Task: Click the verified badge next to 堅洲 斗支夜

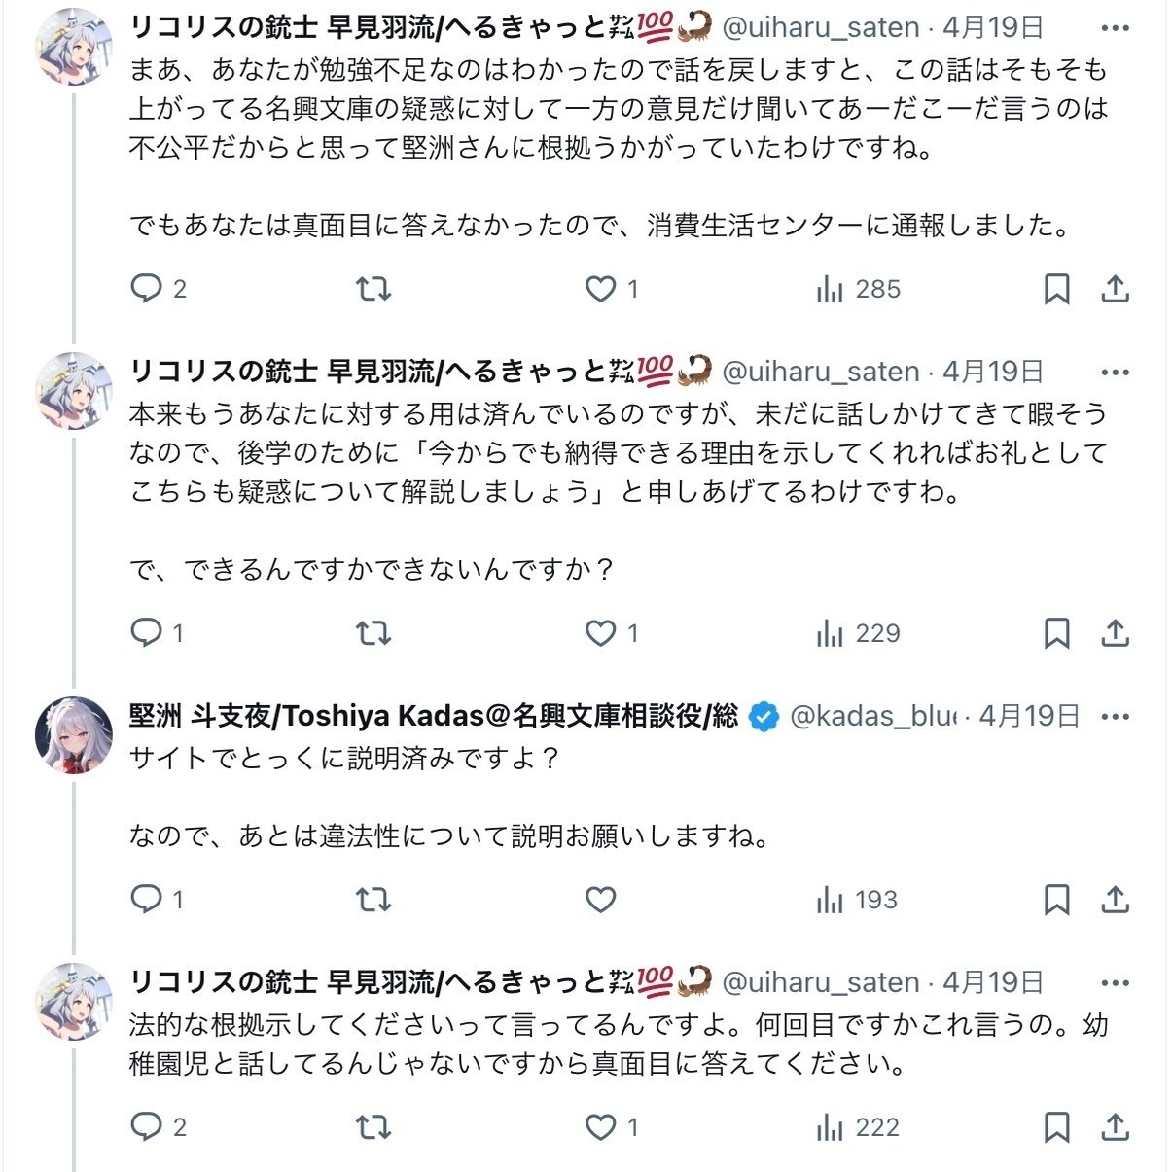Action: coord(764,717)
